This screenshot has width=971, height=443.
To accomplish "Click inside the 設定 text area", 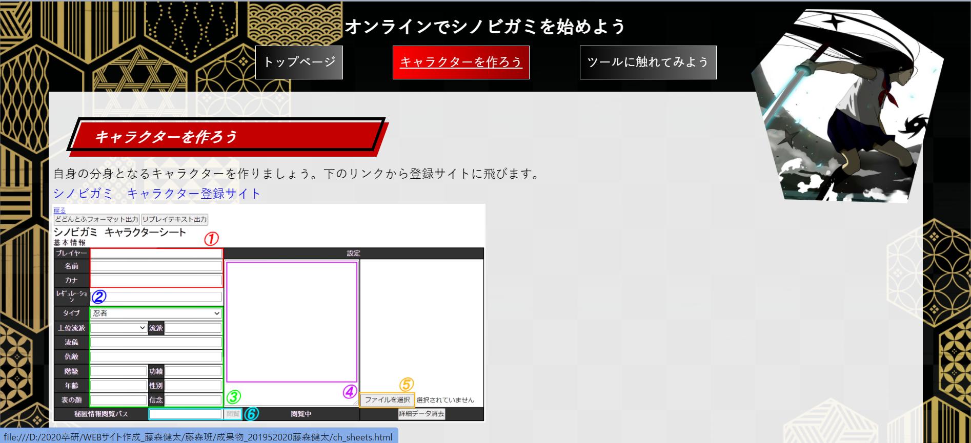I will (292, 333).
